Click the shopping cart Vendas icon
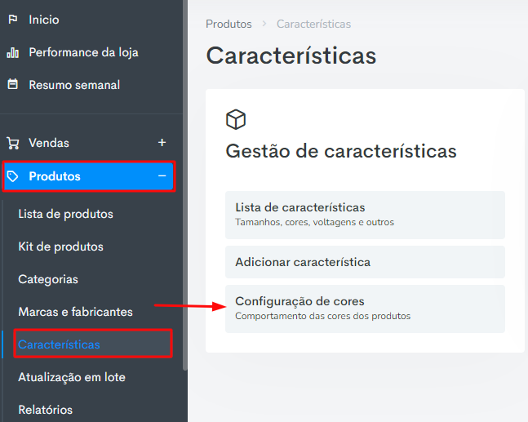 point(13,143)
